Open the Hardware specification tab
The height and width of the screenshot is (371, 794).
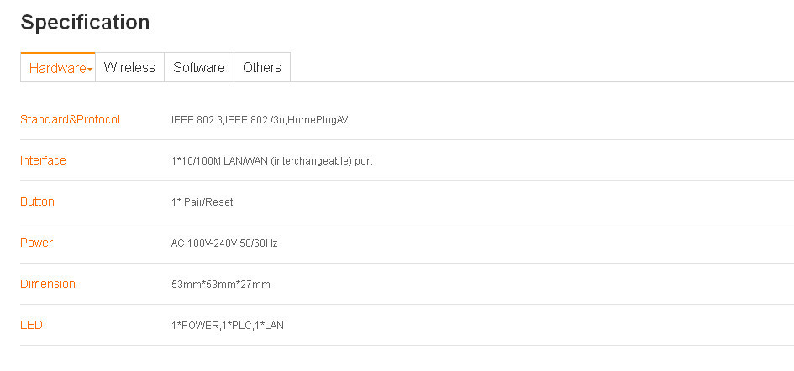coord(57,68)
